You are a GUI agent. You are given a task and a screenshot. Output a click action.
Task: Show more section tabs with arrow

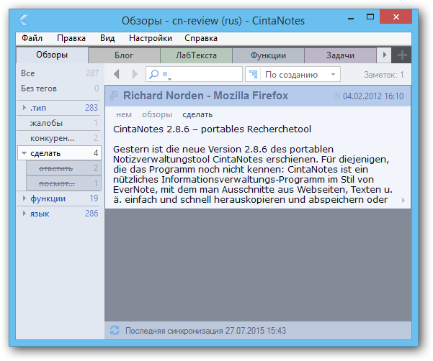point(384,55)
